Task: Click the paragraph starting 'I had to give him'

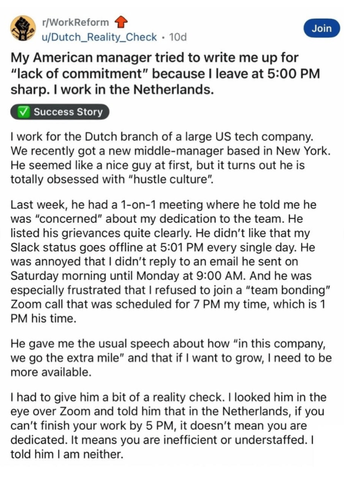Action: coord(169,426)
